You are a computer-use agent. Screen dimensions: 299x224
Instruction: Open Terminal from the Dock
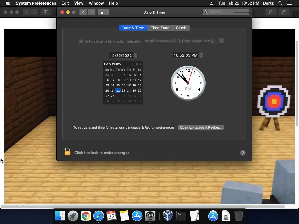point(181,216)
